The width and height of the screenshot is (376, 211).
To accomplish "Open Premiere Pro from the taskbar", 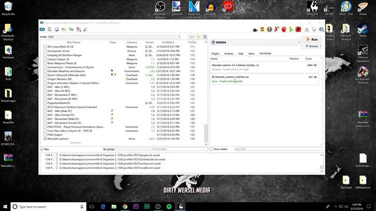I will 136,206.
